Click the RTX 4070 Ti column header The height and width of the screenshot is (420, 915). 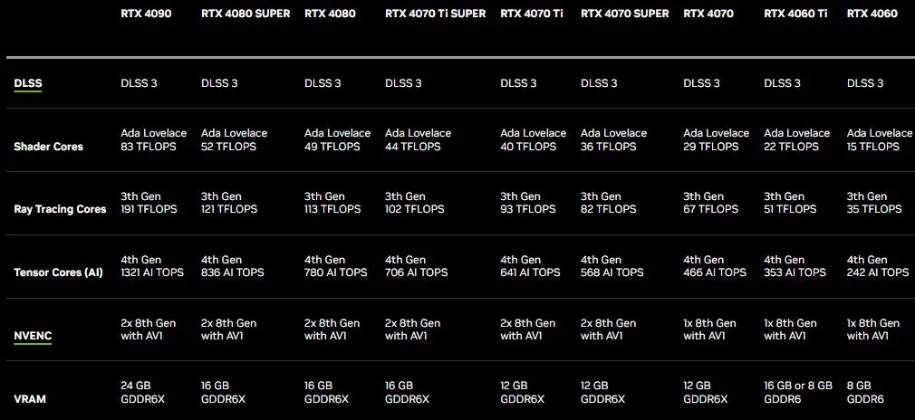pos(532,14)
